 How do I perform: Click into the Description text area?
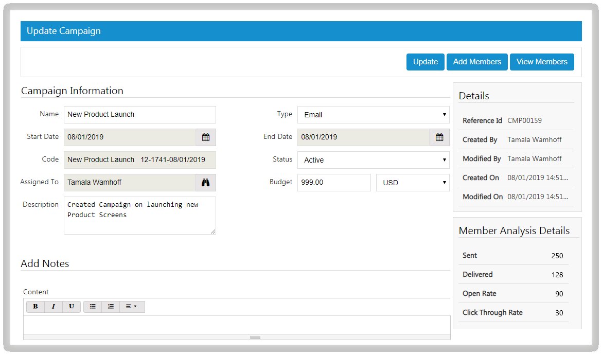pos(139,216)
